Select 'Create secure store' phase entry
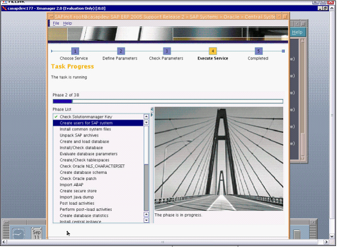Screen dimensions: 337x247 79,191
